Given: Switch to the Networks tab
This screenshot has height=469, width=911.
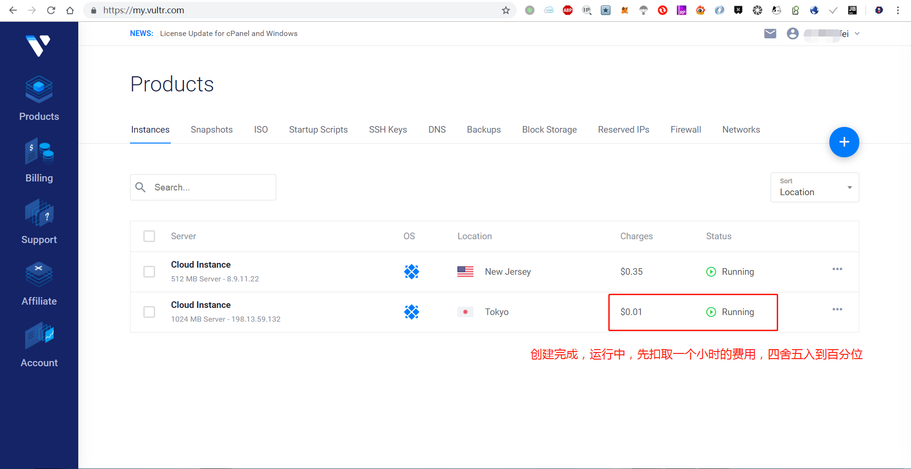Looking at the screenshot, I should 741,130.
